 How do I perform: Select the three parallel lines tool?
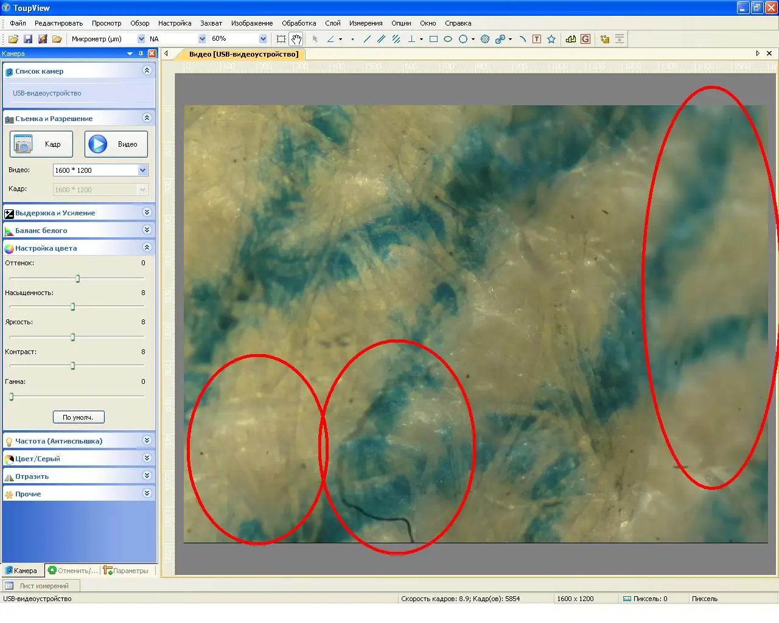tap(396, 39)
